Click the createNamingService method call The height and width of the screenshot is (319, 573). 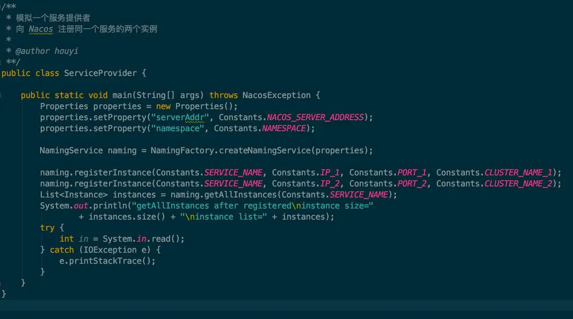265,151
